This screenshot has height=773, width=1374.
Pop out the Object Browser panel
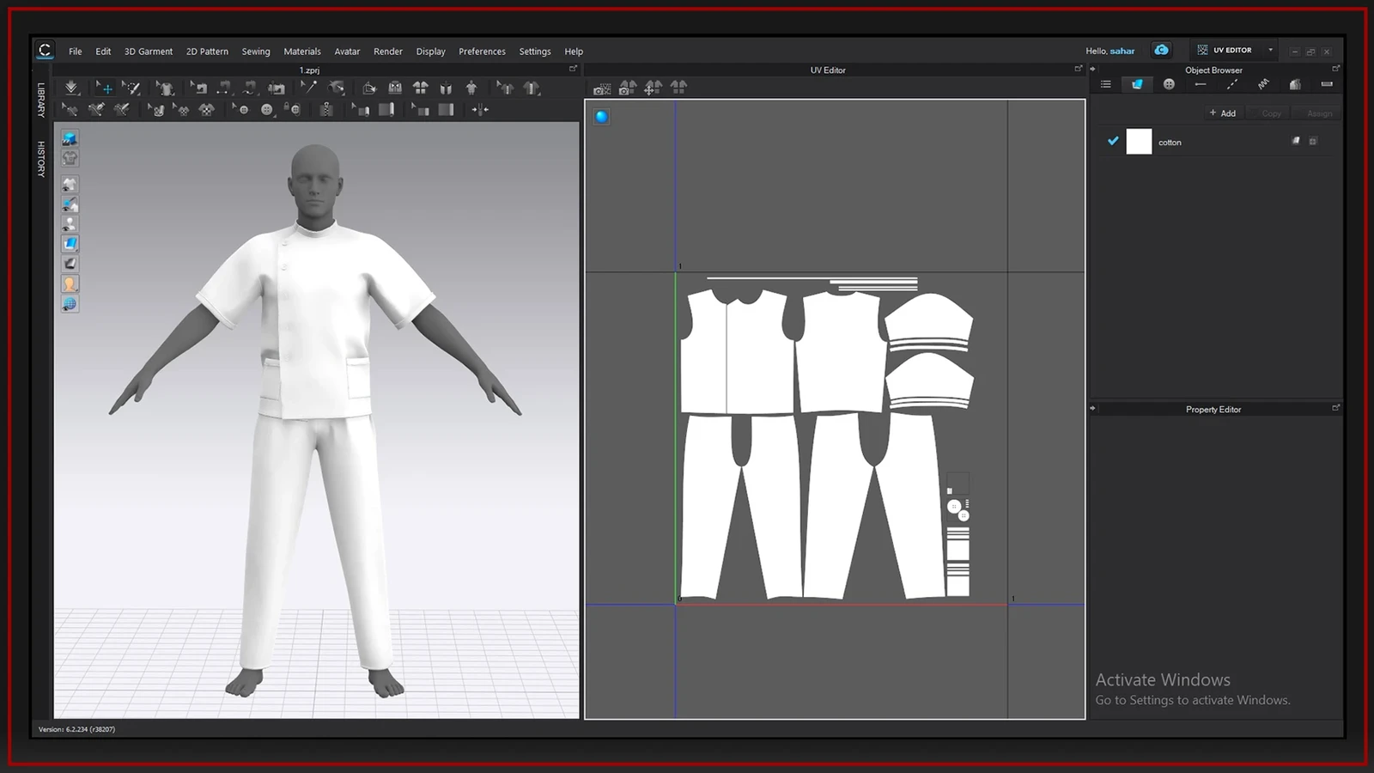tap(1335, 69)
